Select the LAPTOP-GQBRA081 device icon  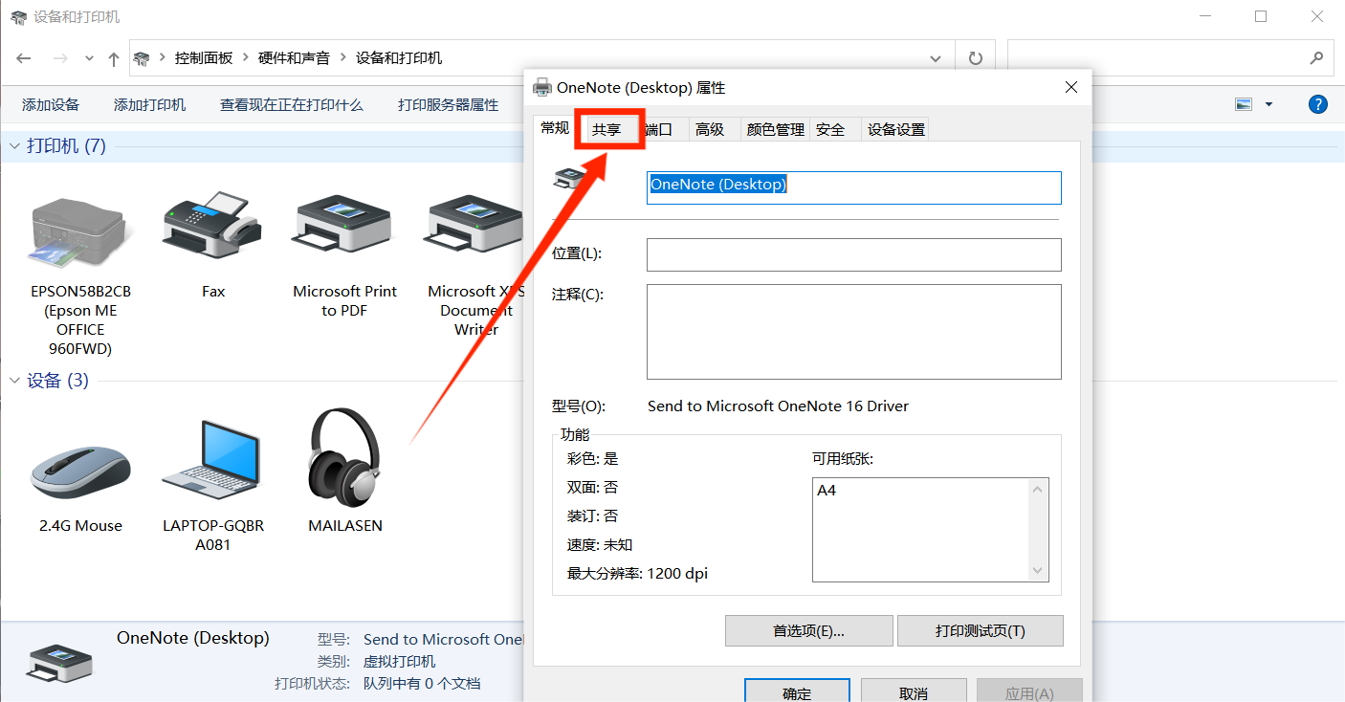pyautogui.click(x=212, y=461)
